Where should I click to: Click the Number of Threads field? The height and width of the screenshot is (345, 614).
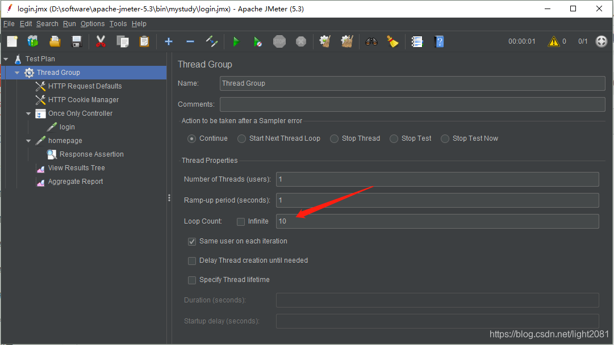point(437,179)
